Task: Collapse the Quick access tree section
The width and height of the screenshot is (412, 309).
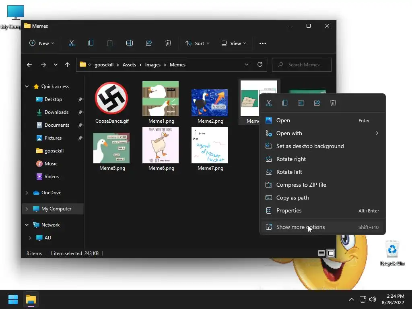Action: (x=27, y=87)
